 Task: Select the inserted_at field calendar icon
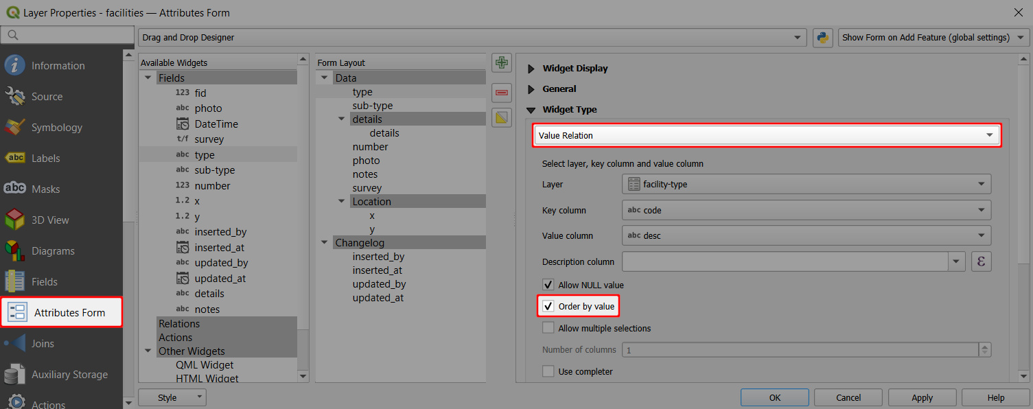pos(183,247)
